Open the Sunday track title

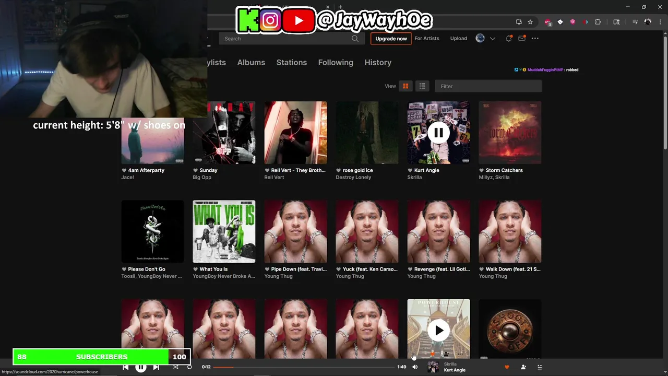click(208, 170)
